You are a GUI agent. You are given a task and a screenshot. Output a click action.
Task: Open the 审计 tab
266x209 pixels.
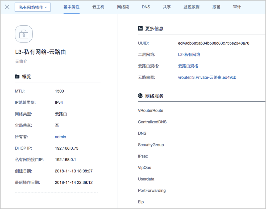pyautogui.click(x=237, y=7)
